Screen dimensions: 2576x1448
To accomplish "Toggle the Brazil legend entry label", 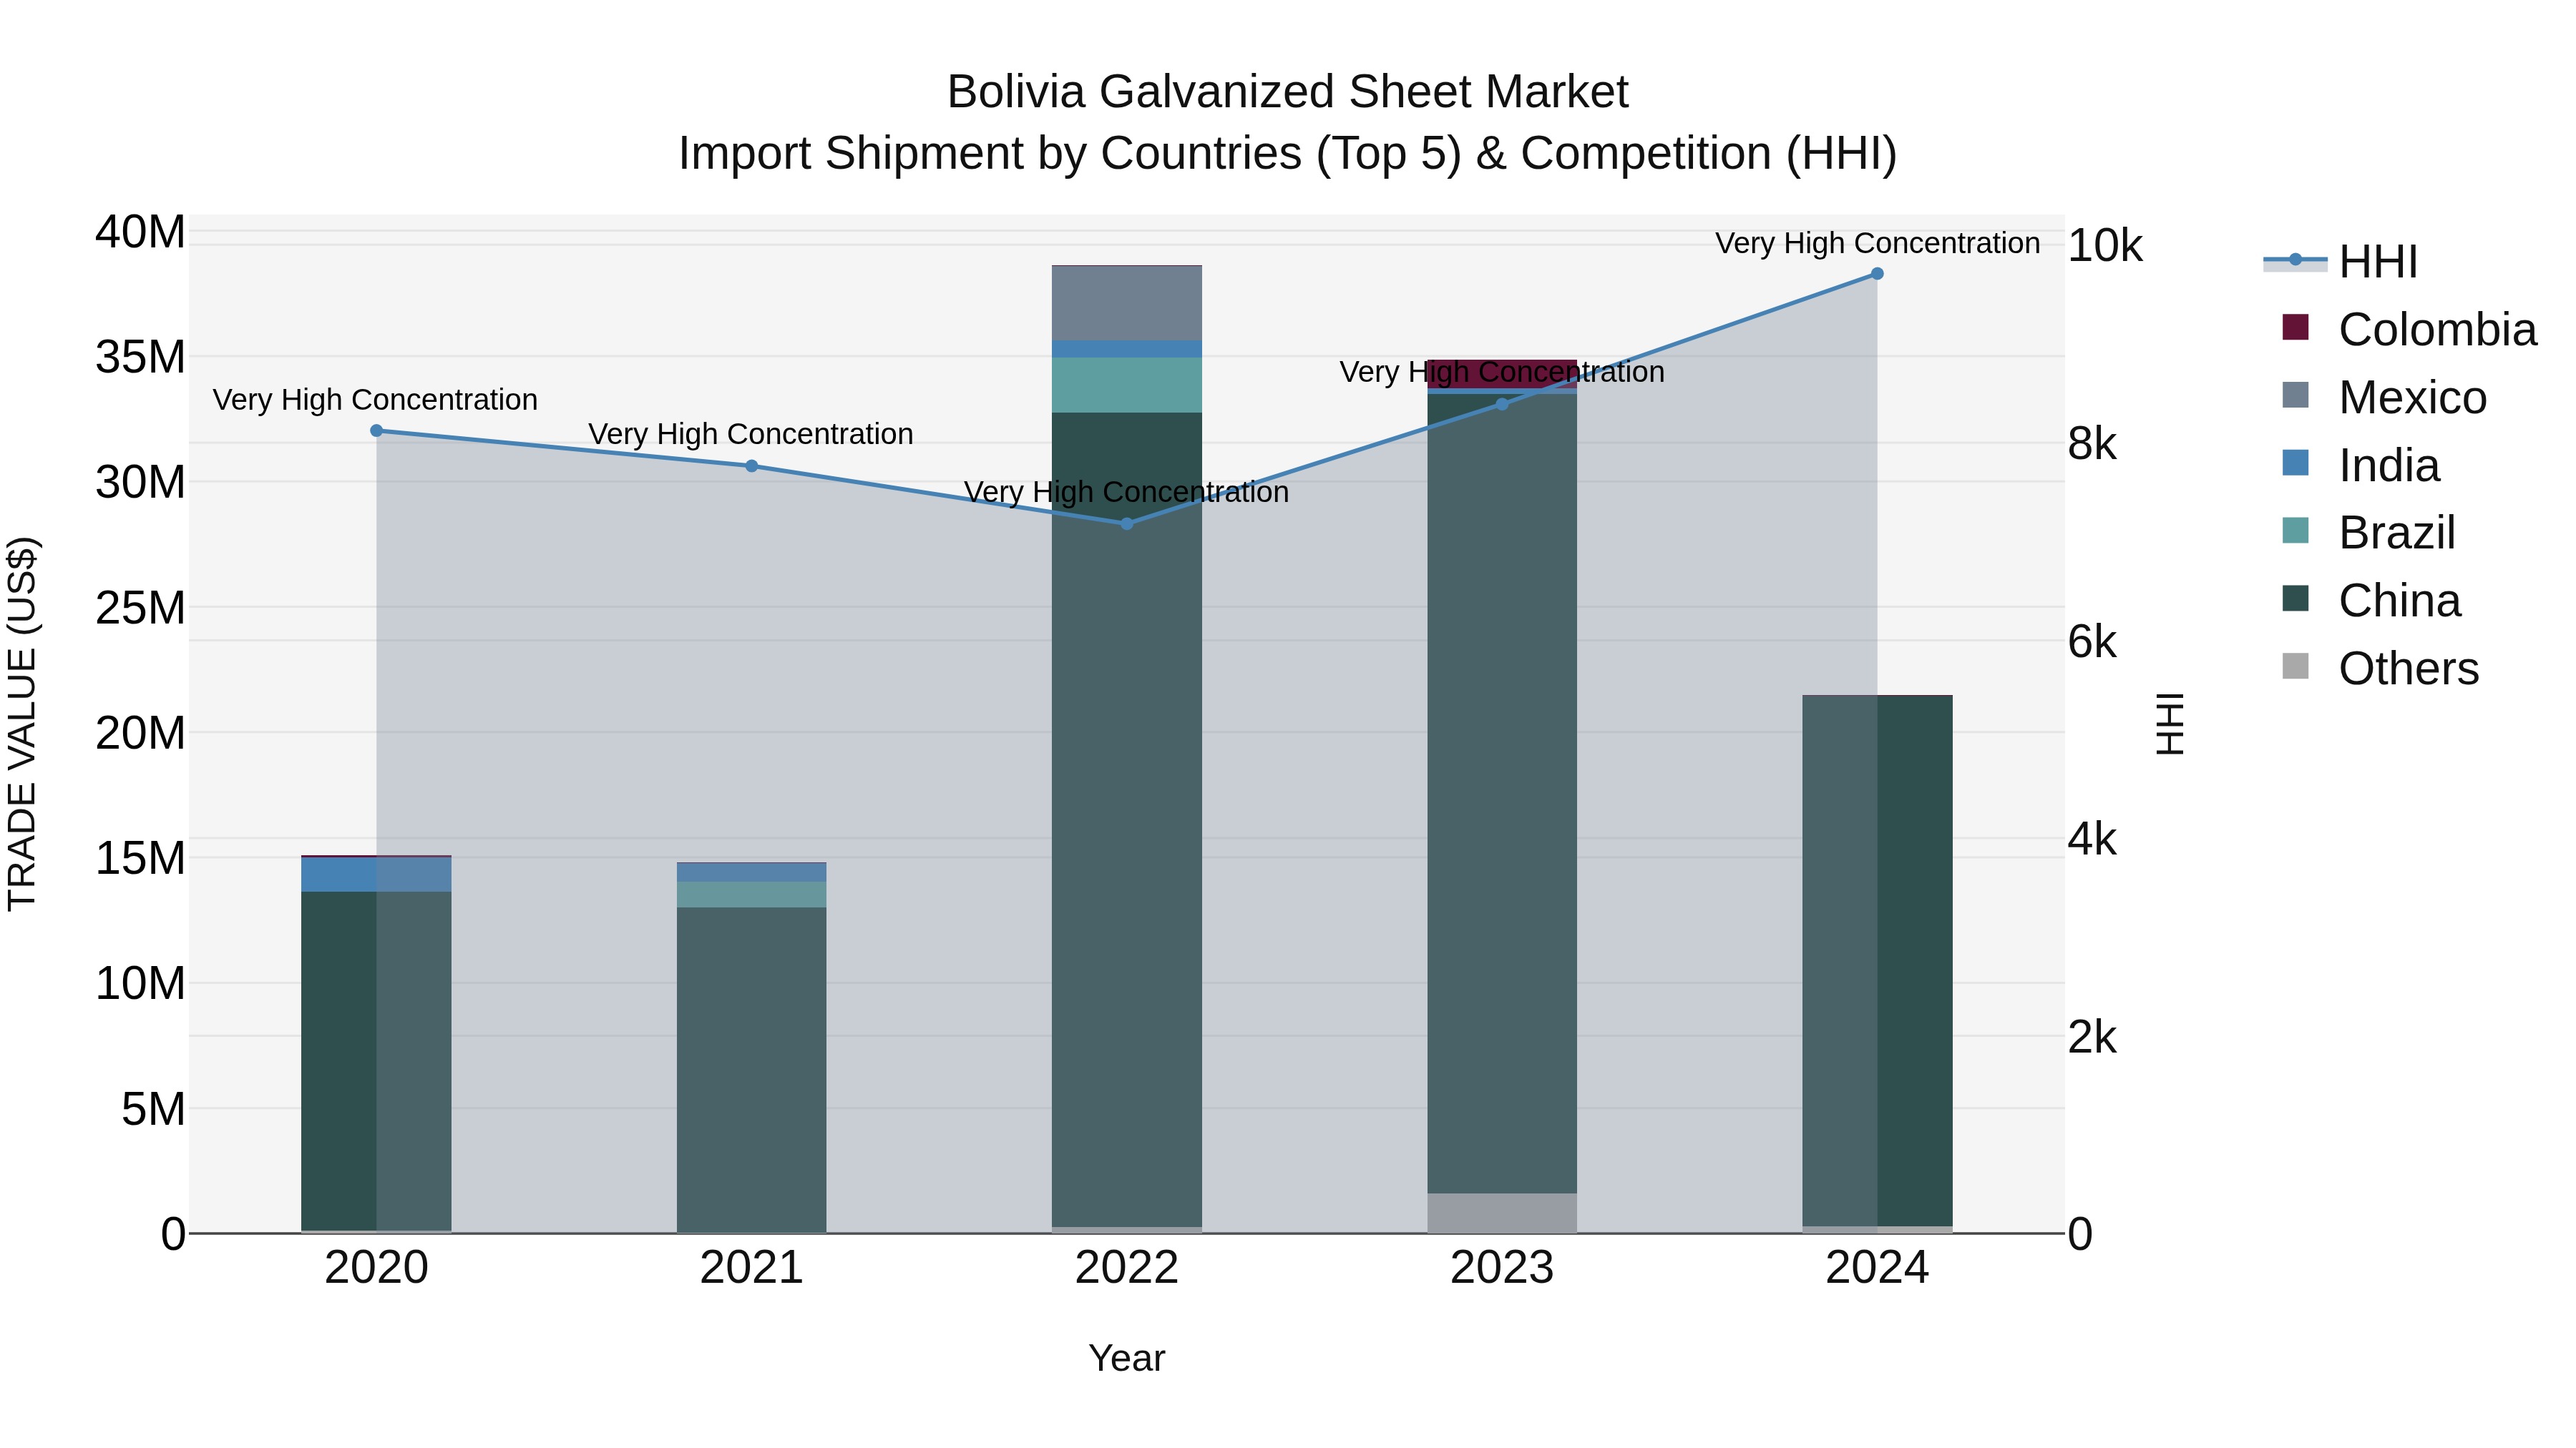I will (2396, 531).
